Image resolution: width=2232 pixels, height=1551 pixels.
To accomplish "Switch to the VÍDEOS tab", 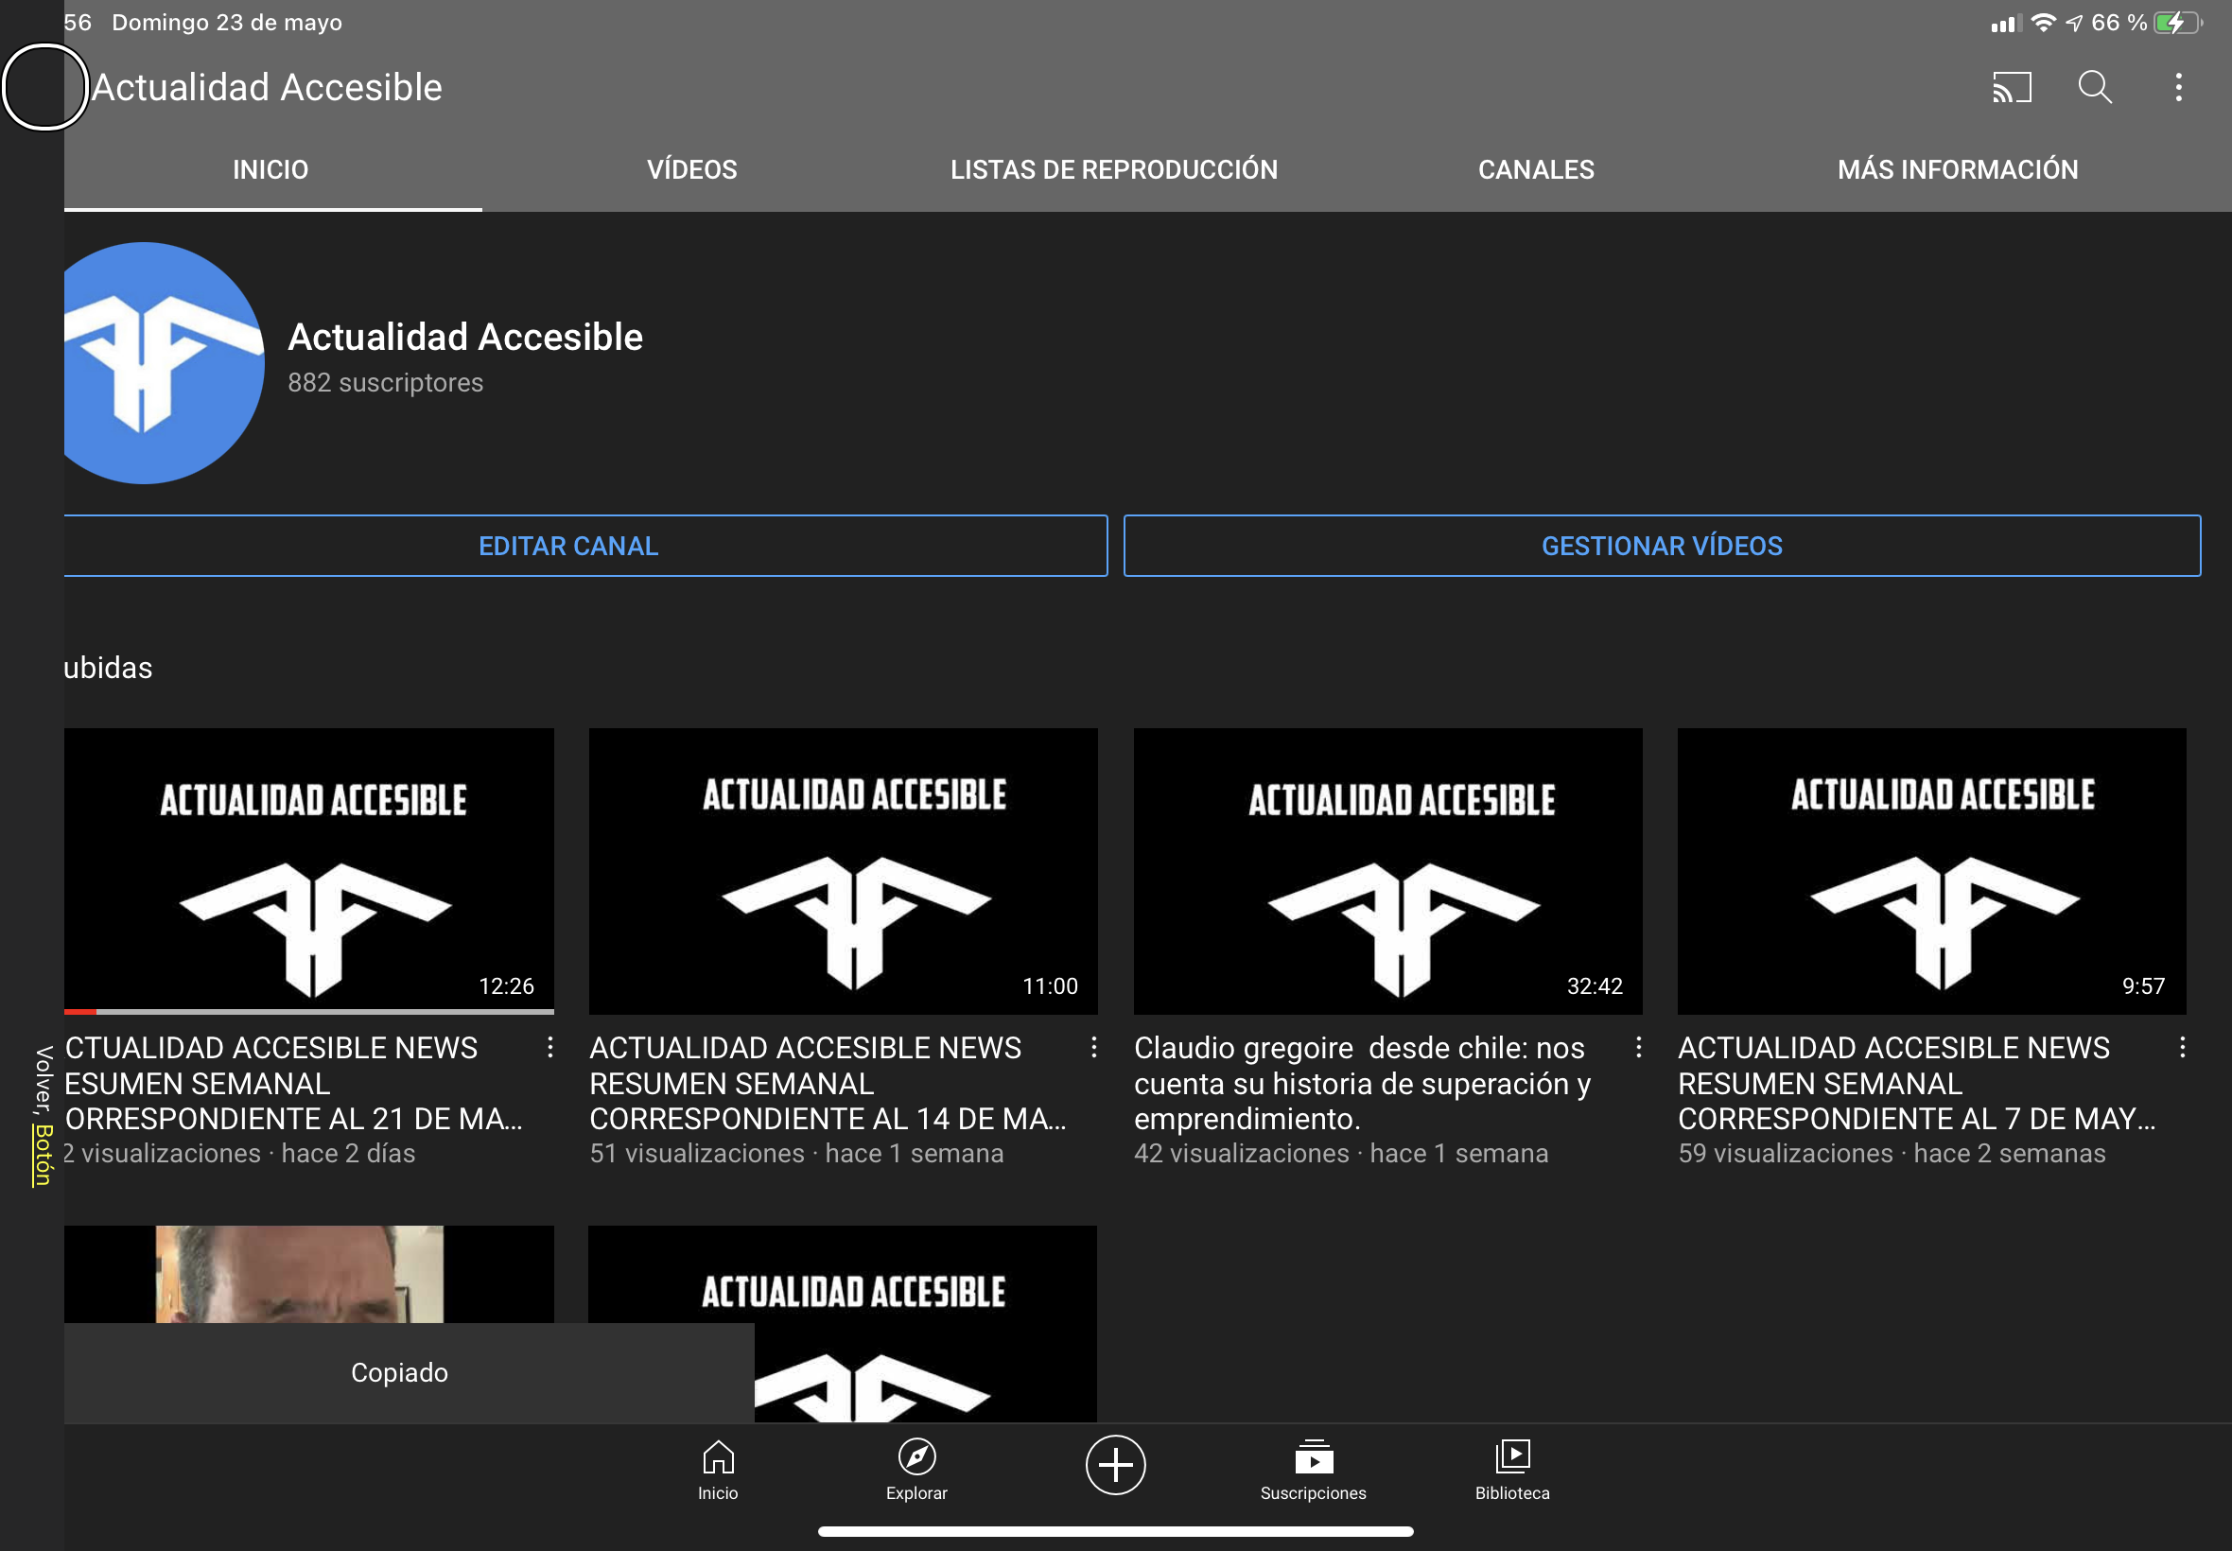I will (x=692, y=169).
